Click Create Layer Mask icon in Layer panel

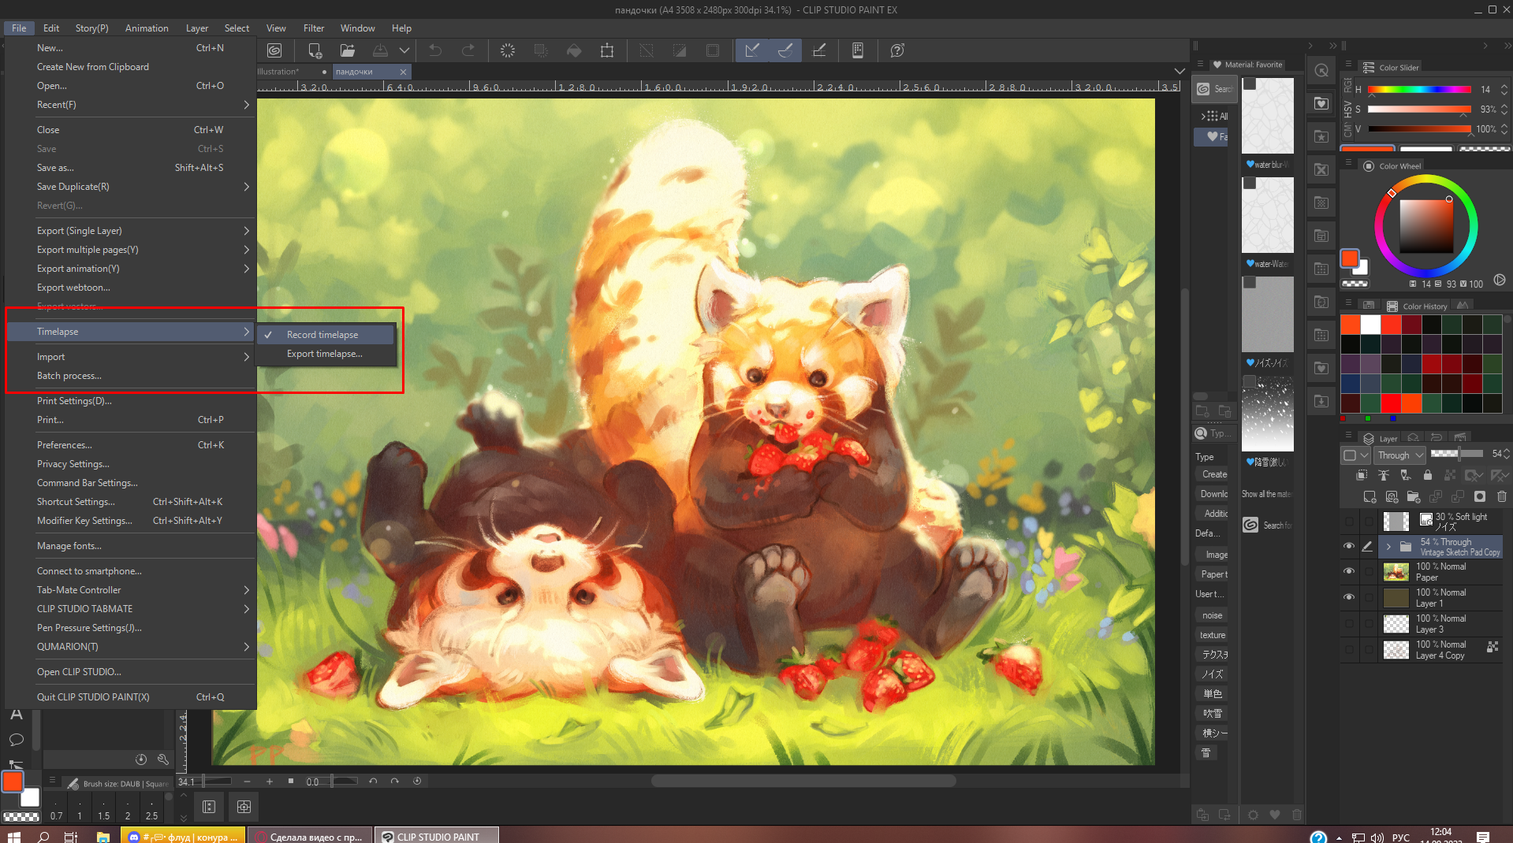click(x=1480, y=496)
